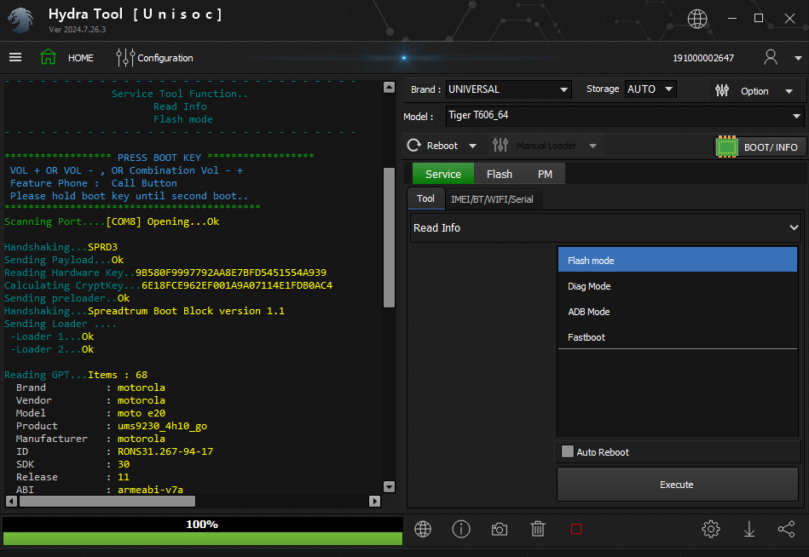Select Flash mode in the list
The height and width of the screenshot is (557, 809).
point(678,261)
